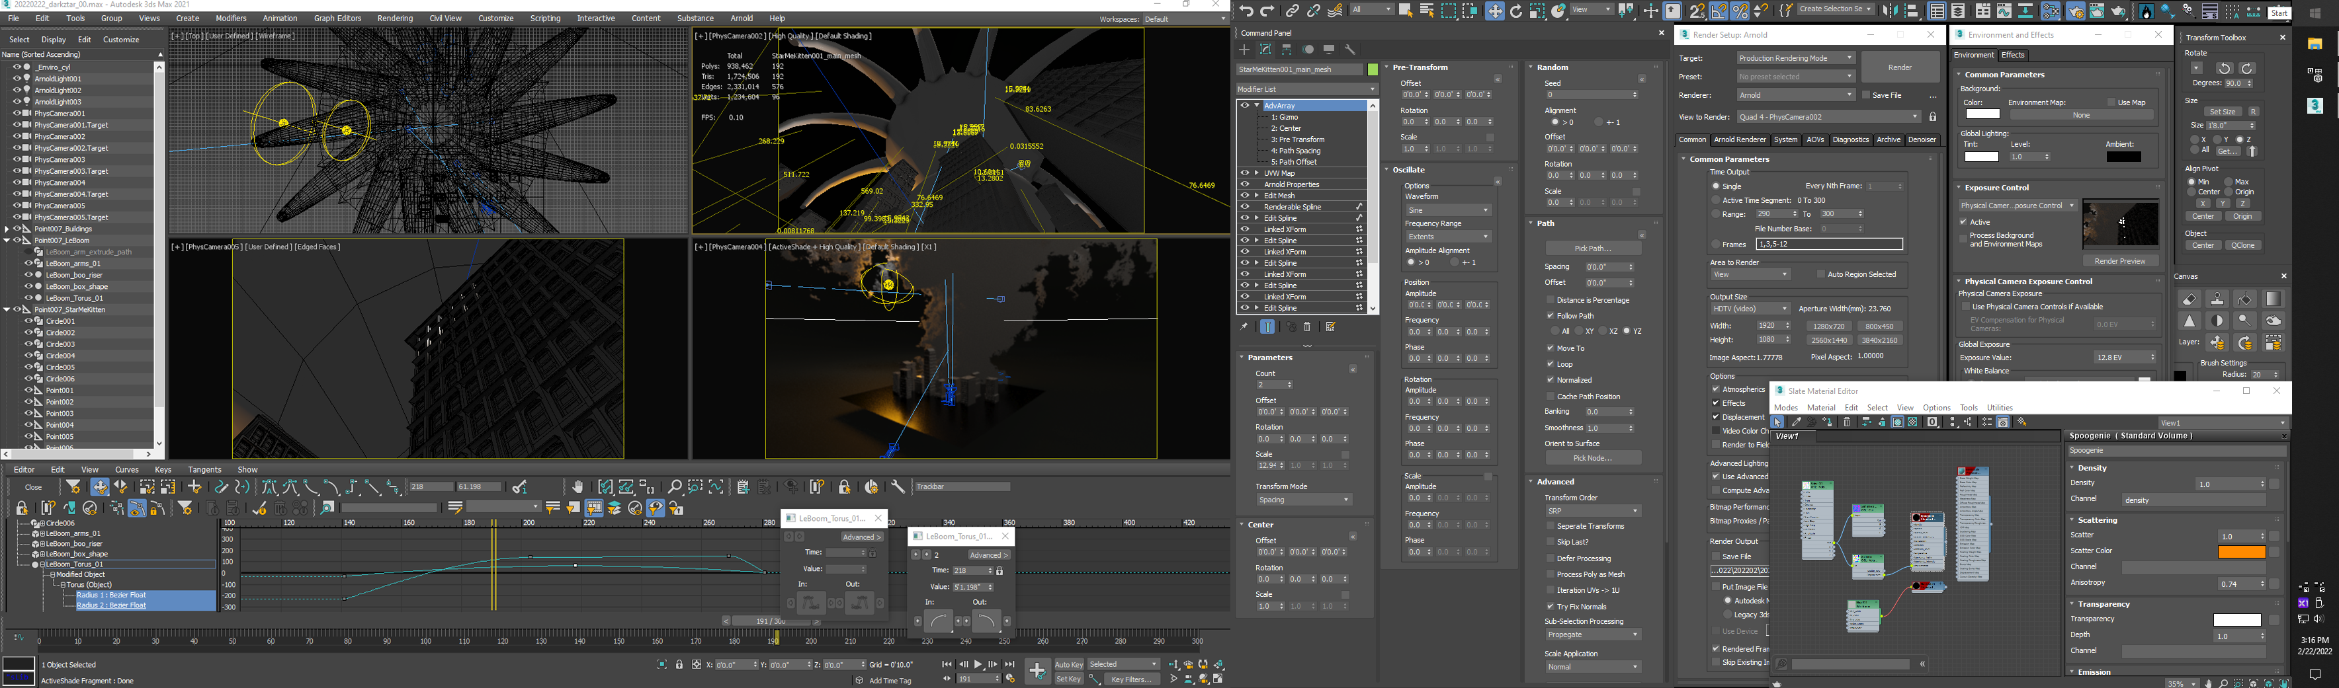
Task: Select the Frames radio button in Time Output
Action: coord(1716,244)
